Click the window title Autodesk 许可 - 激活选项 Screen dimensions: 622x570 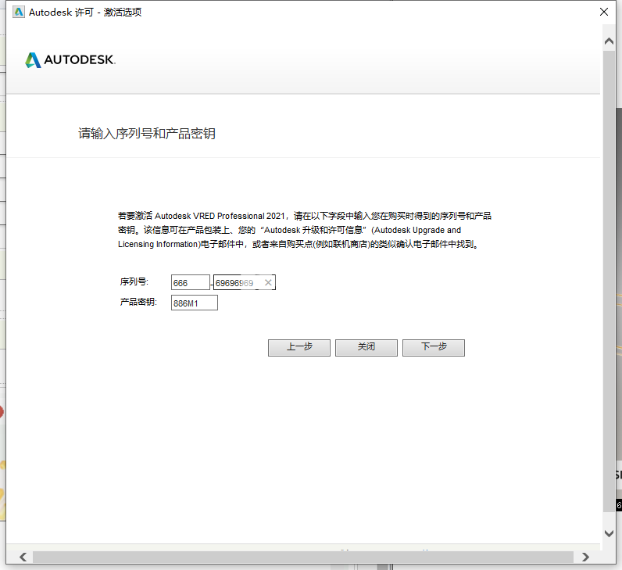[85, 13]
